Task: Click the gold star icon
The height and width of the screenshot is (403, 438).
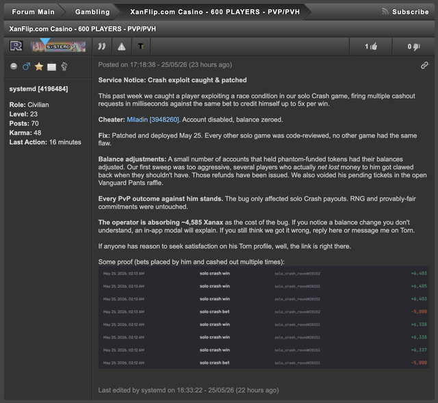Action: click(x=39, y=66)
